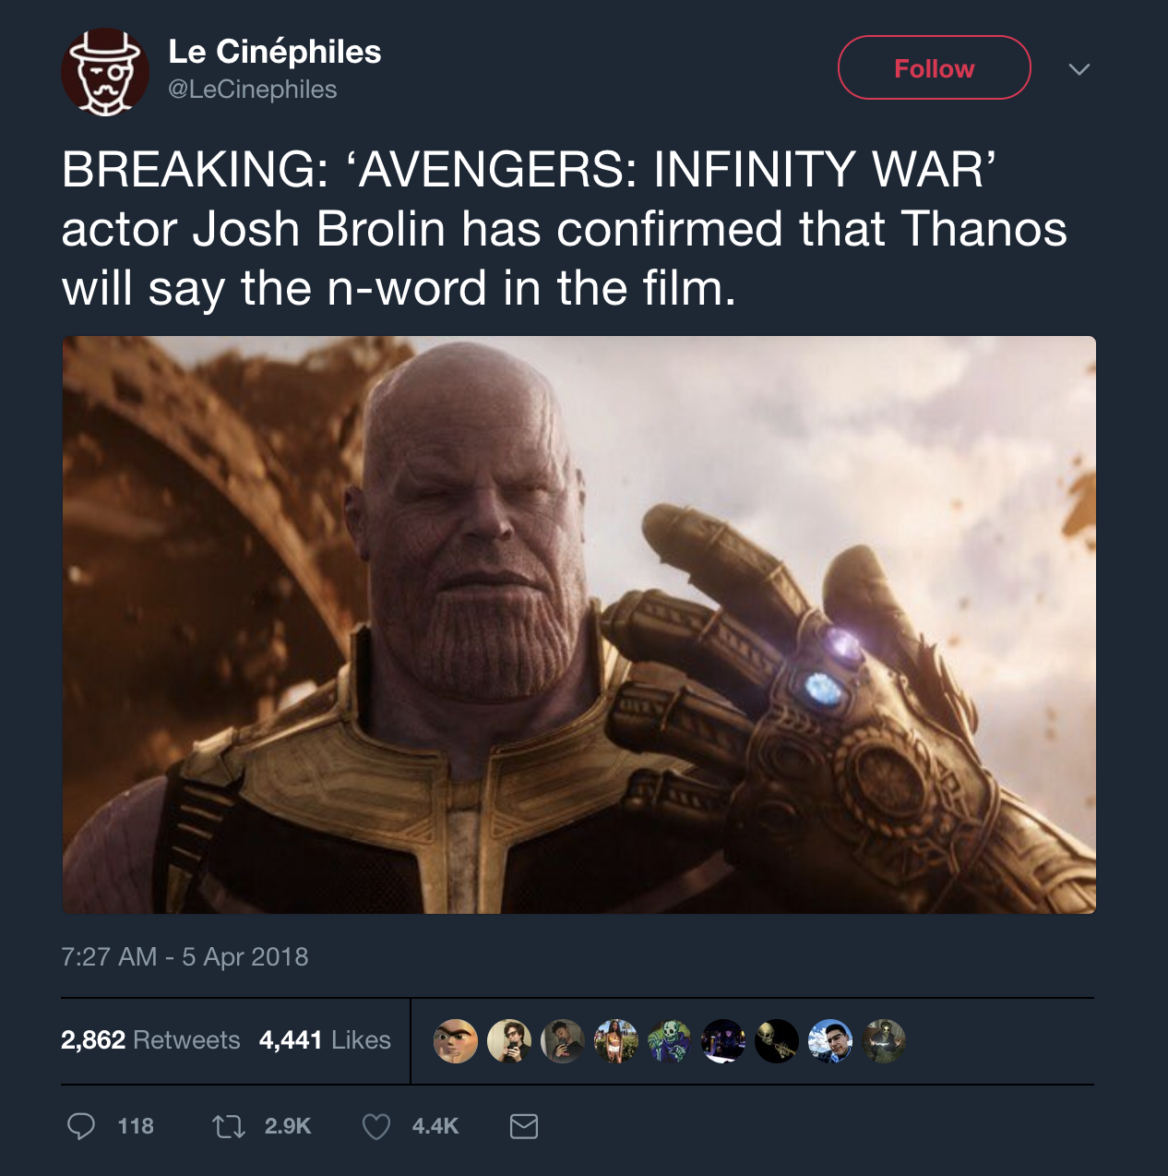View the 2,862 Retweets list

[x=150, y=1040]
